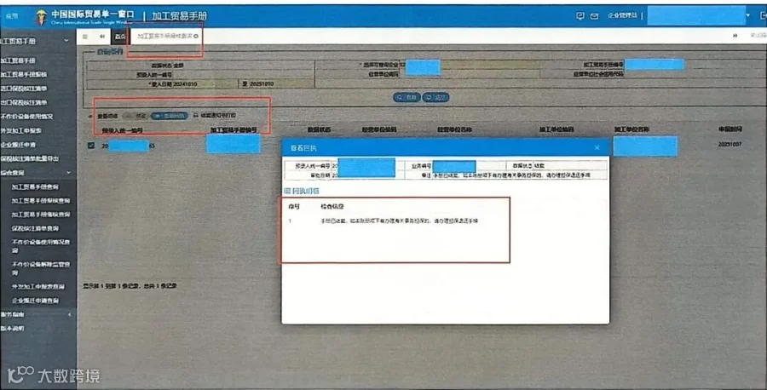Screen dimensions: 767x390
Task: Click the 数据状态 column header
Action: tap(319, 129)
